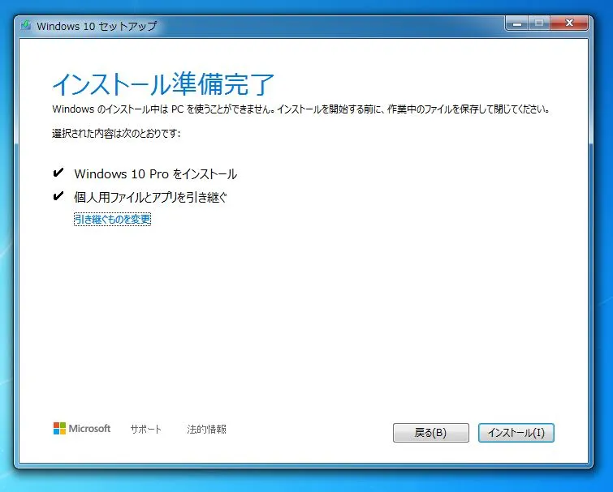Open the サポート link

point(146,430)
